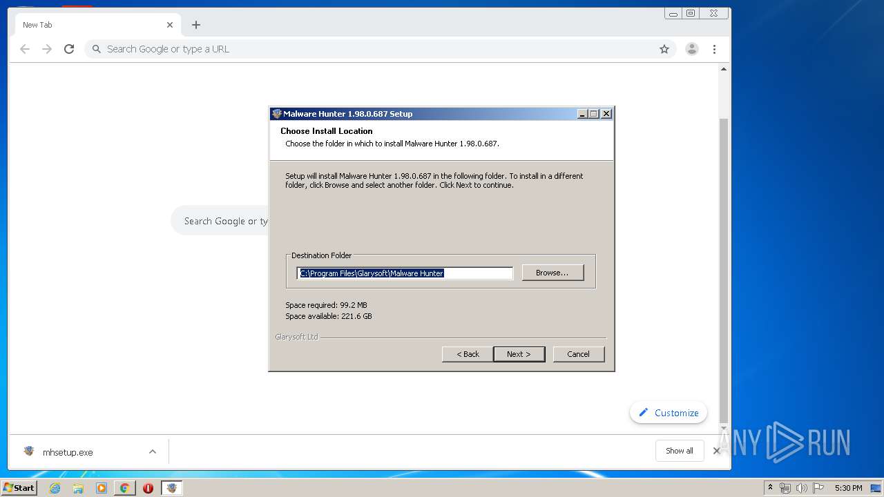This screenshot has height=497, width=884.
Task: Maximize the Malware Hunter setup window
Action: [594, 114]
